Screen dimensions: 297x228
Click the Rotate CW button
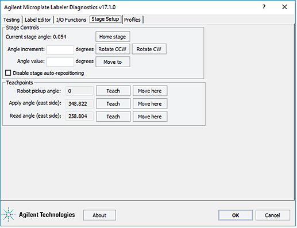pyautogui.click(x=149, y=49)
